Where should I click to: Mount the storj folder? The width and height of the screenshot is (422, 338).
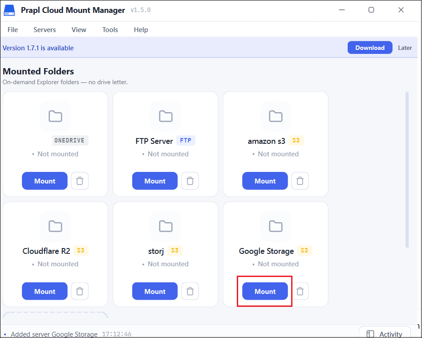click(155, 291)
